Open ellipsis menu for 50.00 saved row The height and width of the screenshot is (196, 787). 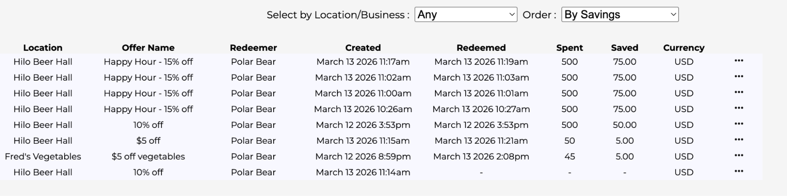(739, 124)
